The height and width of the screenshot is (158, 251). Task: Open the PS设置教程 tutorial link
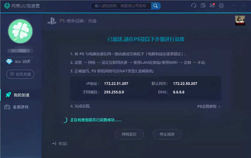209,106
